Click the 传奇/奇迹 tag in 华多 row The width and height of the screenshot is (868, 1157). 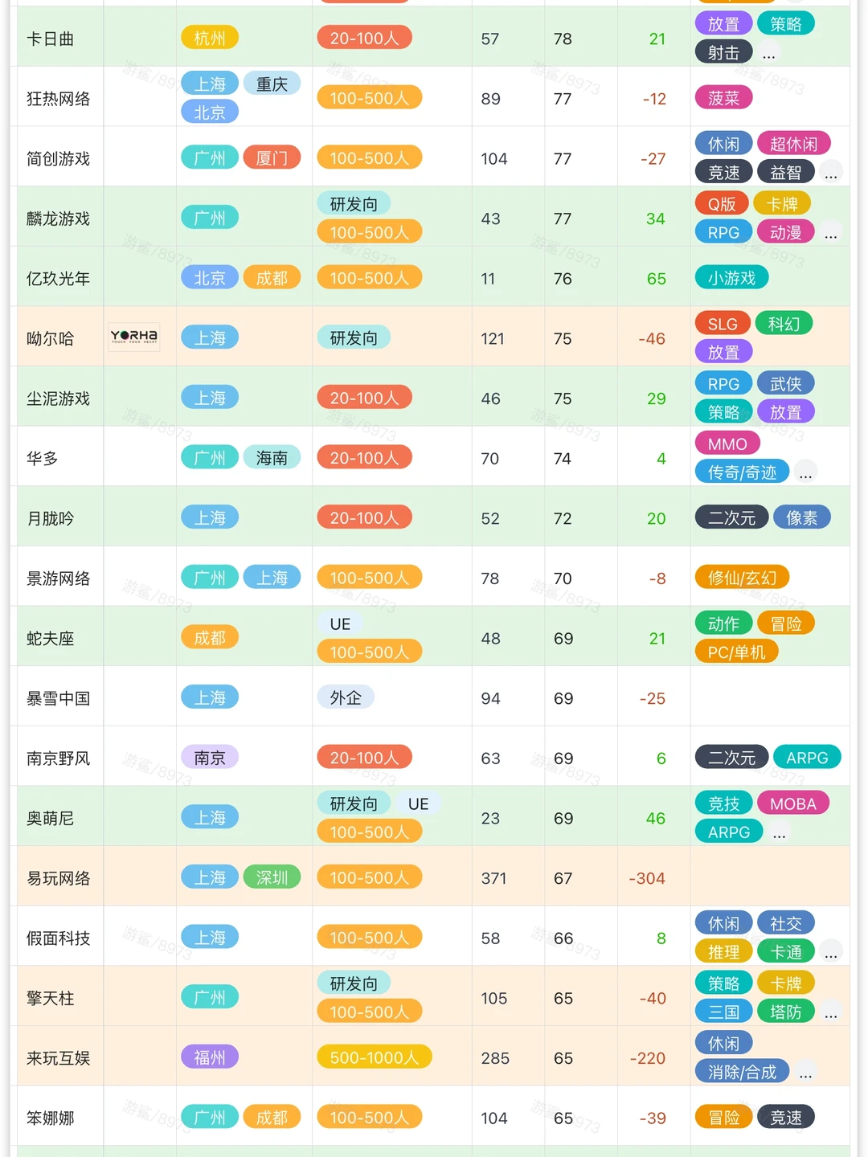742,472
